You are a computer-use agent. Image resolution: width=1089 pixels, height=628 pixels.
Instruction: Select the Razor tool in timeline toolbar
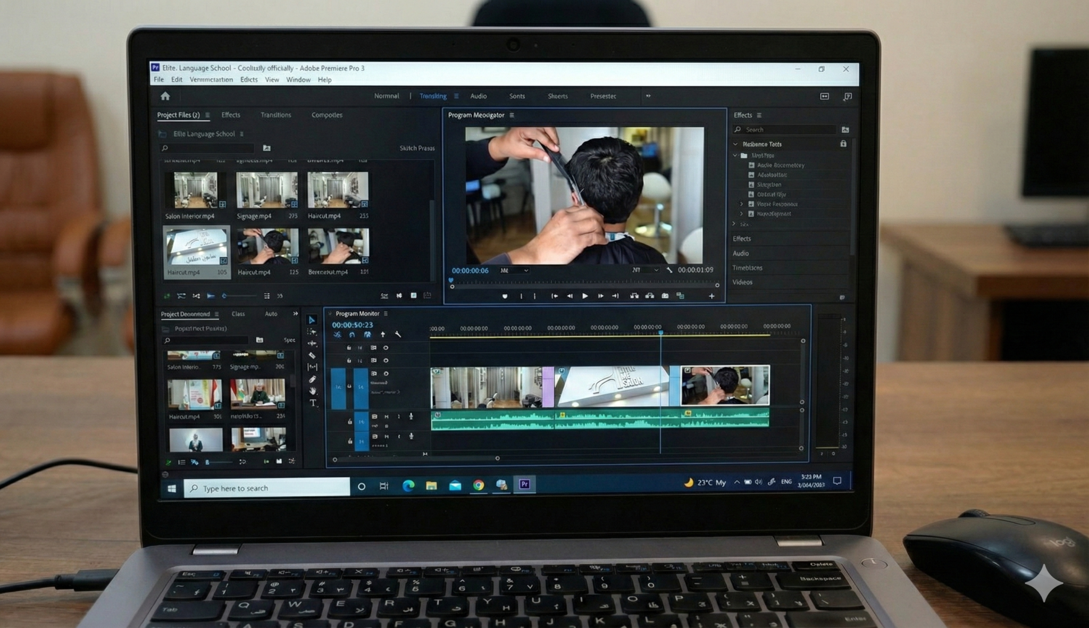coord(312,355)
